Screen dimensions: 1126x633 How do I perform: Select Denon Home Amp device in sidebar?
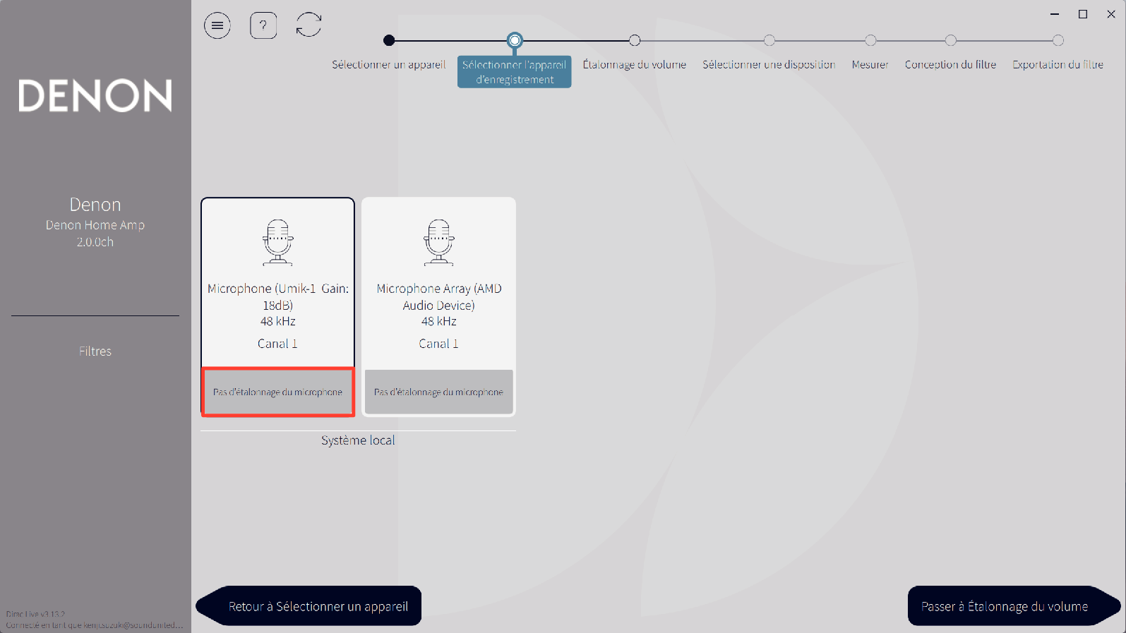tap(95, 224)
